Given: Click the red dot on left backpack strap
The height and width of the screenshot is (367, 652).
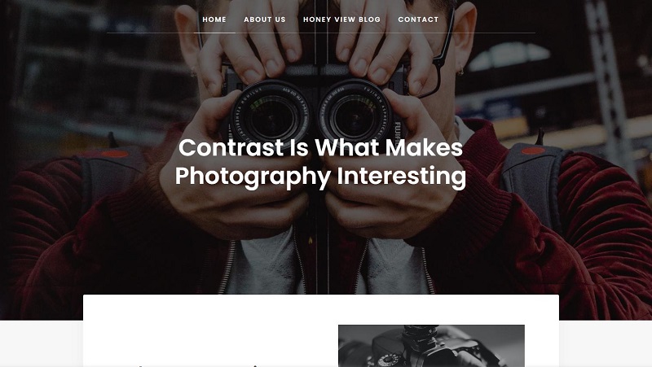Looking at the screenshot, I should [x=115, y=154].
